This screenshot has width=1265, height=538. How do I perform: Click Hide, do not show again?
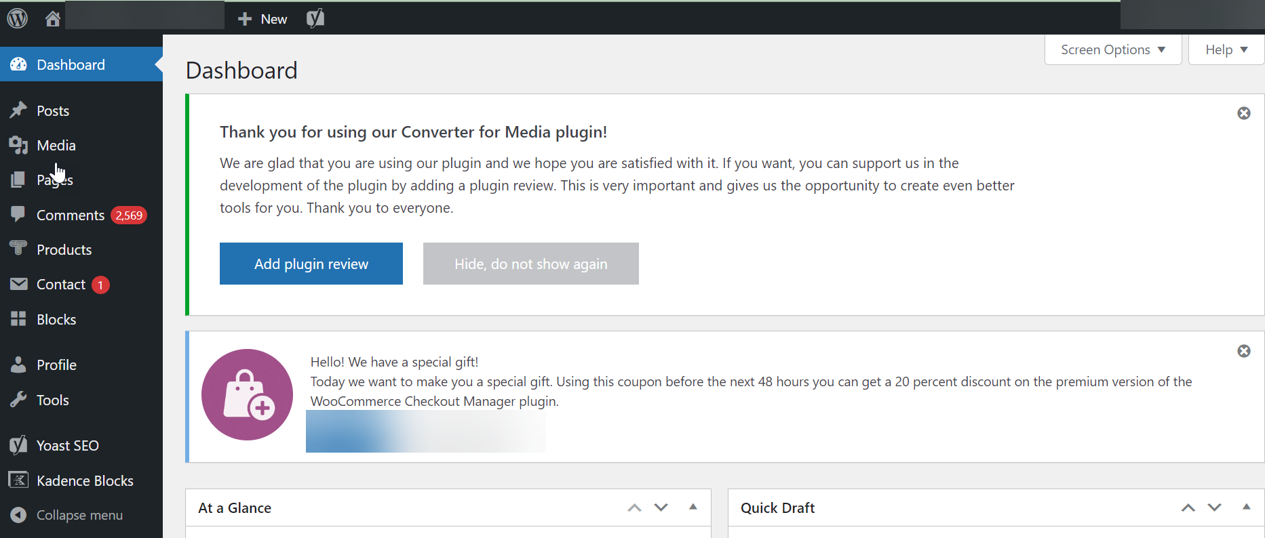tap(531, 264)
